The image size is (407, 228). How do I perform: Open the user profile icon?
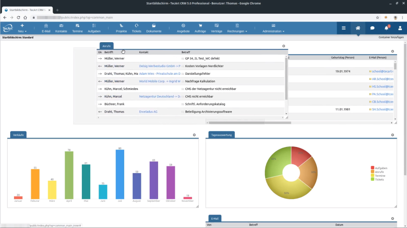[x=400, y=28]
